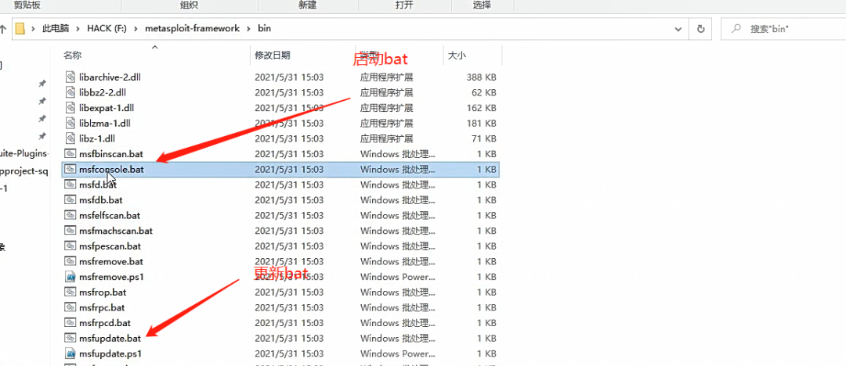The width and height of the screenshot is (846, 366).
Task: Click the msfd.bat batch icon
Action: pos(70,185)
